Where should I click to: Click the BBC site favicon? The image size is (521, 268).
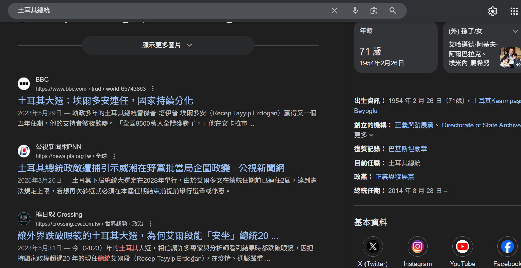[x=24, y=83]
